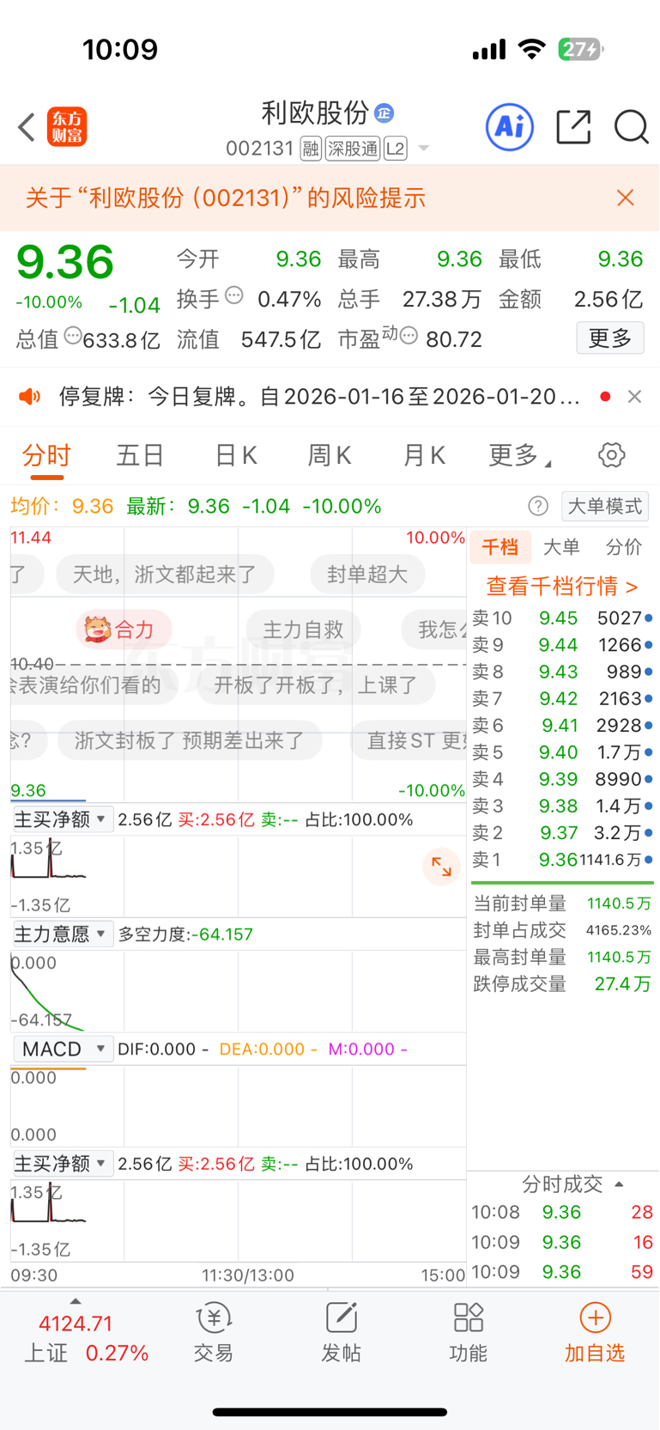The width and height of the screenshot is (660, 1430).
Task: Tap the 主力自救 comment bubble
Action: tap(303, 630)
